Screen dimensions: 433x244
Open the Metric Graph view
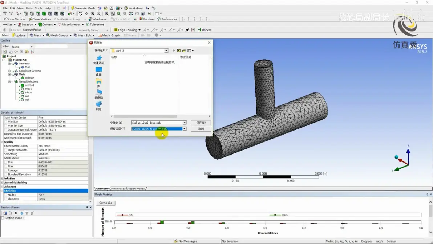109,35
